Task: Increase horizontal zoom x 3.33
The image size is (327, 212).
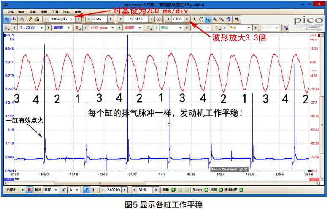Action: 187,19
